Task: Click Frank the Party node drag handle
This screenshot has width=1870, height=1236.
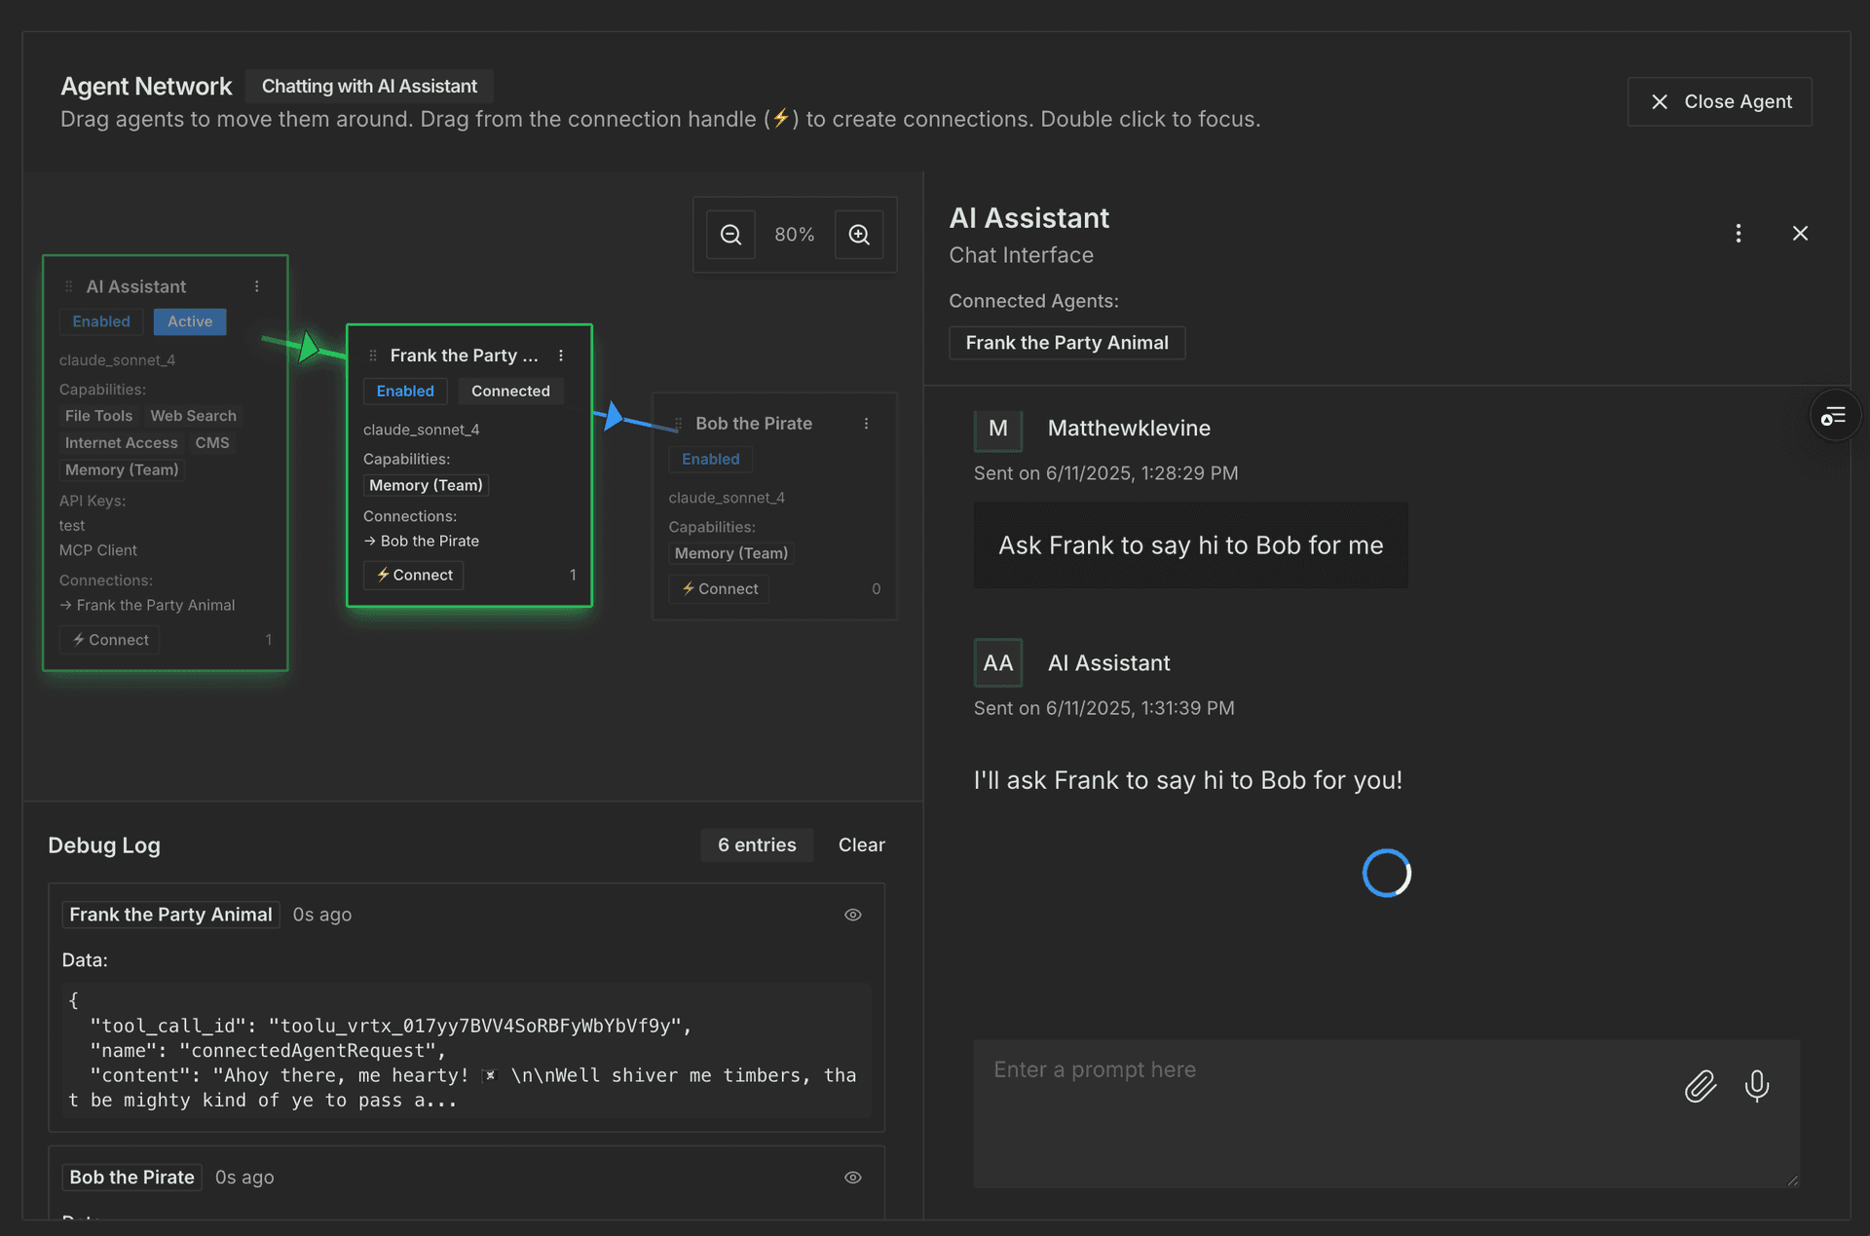Action: 373,356
